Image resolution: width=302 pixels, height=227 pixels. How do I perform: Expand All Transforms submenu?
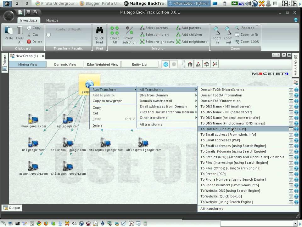(167, 90)
